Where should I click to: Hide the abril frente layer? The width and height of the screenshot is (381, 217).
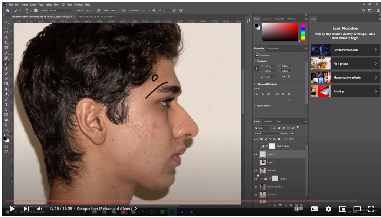[256, 195]
